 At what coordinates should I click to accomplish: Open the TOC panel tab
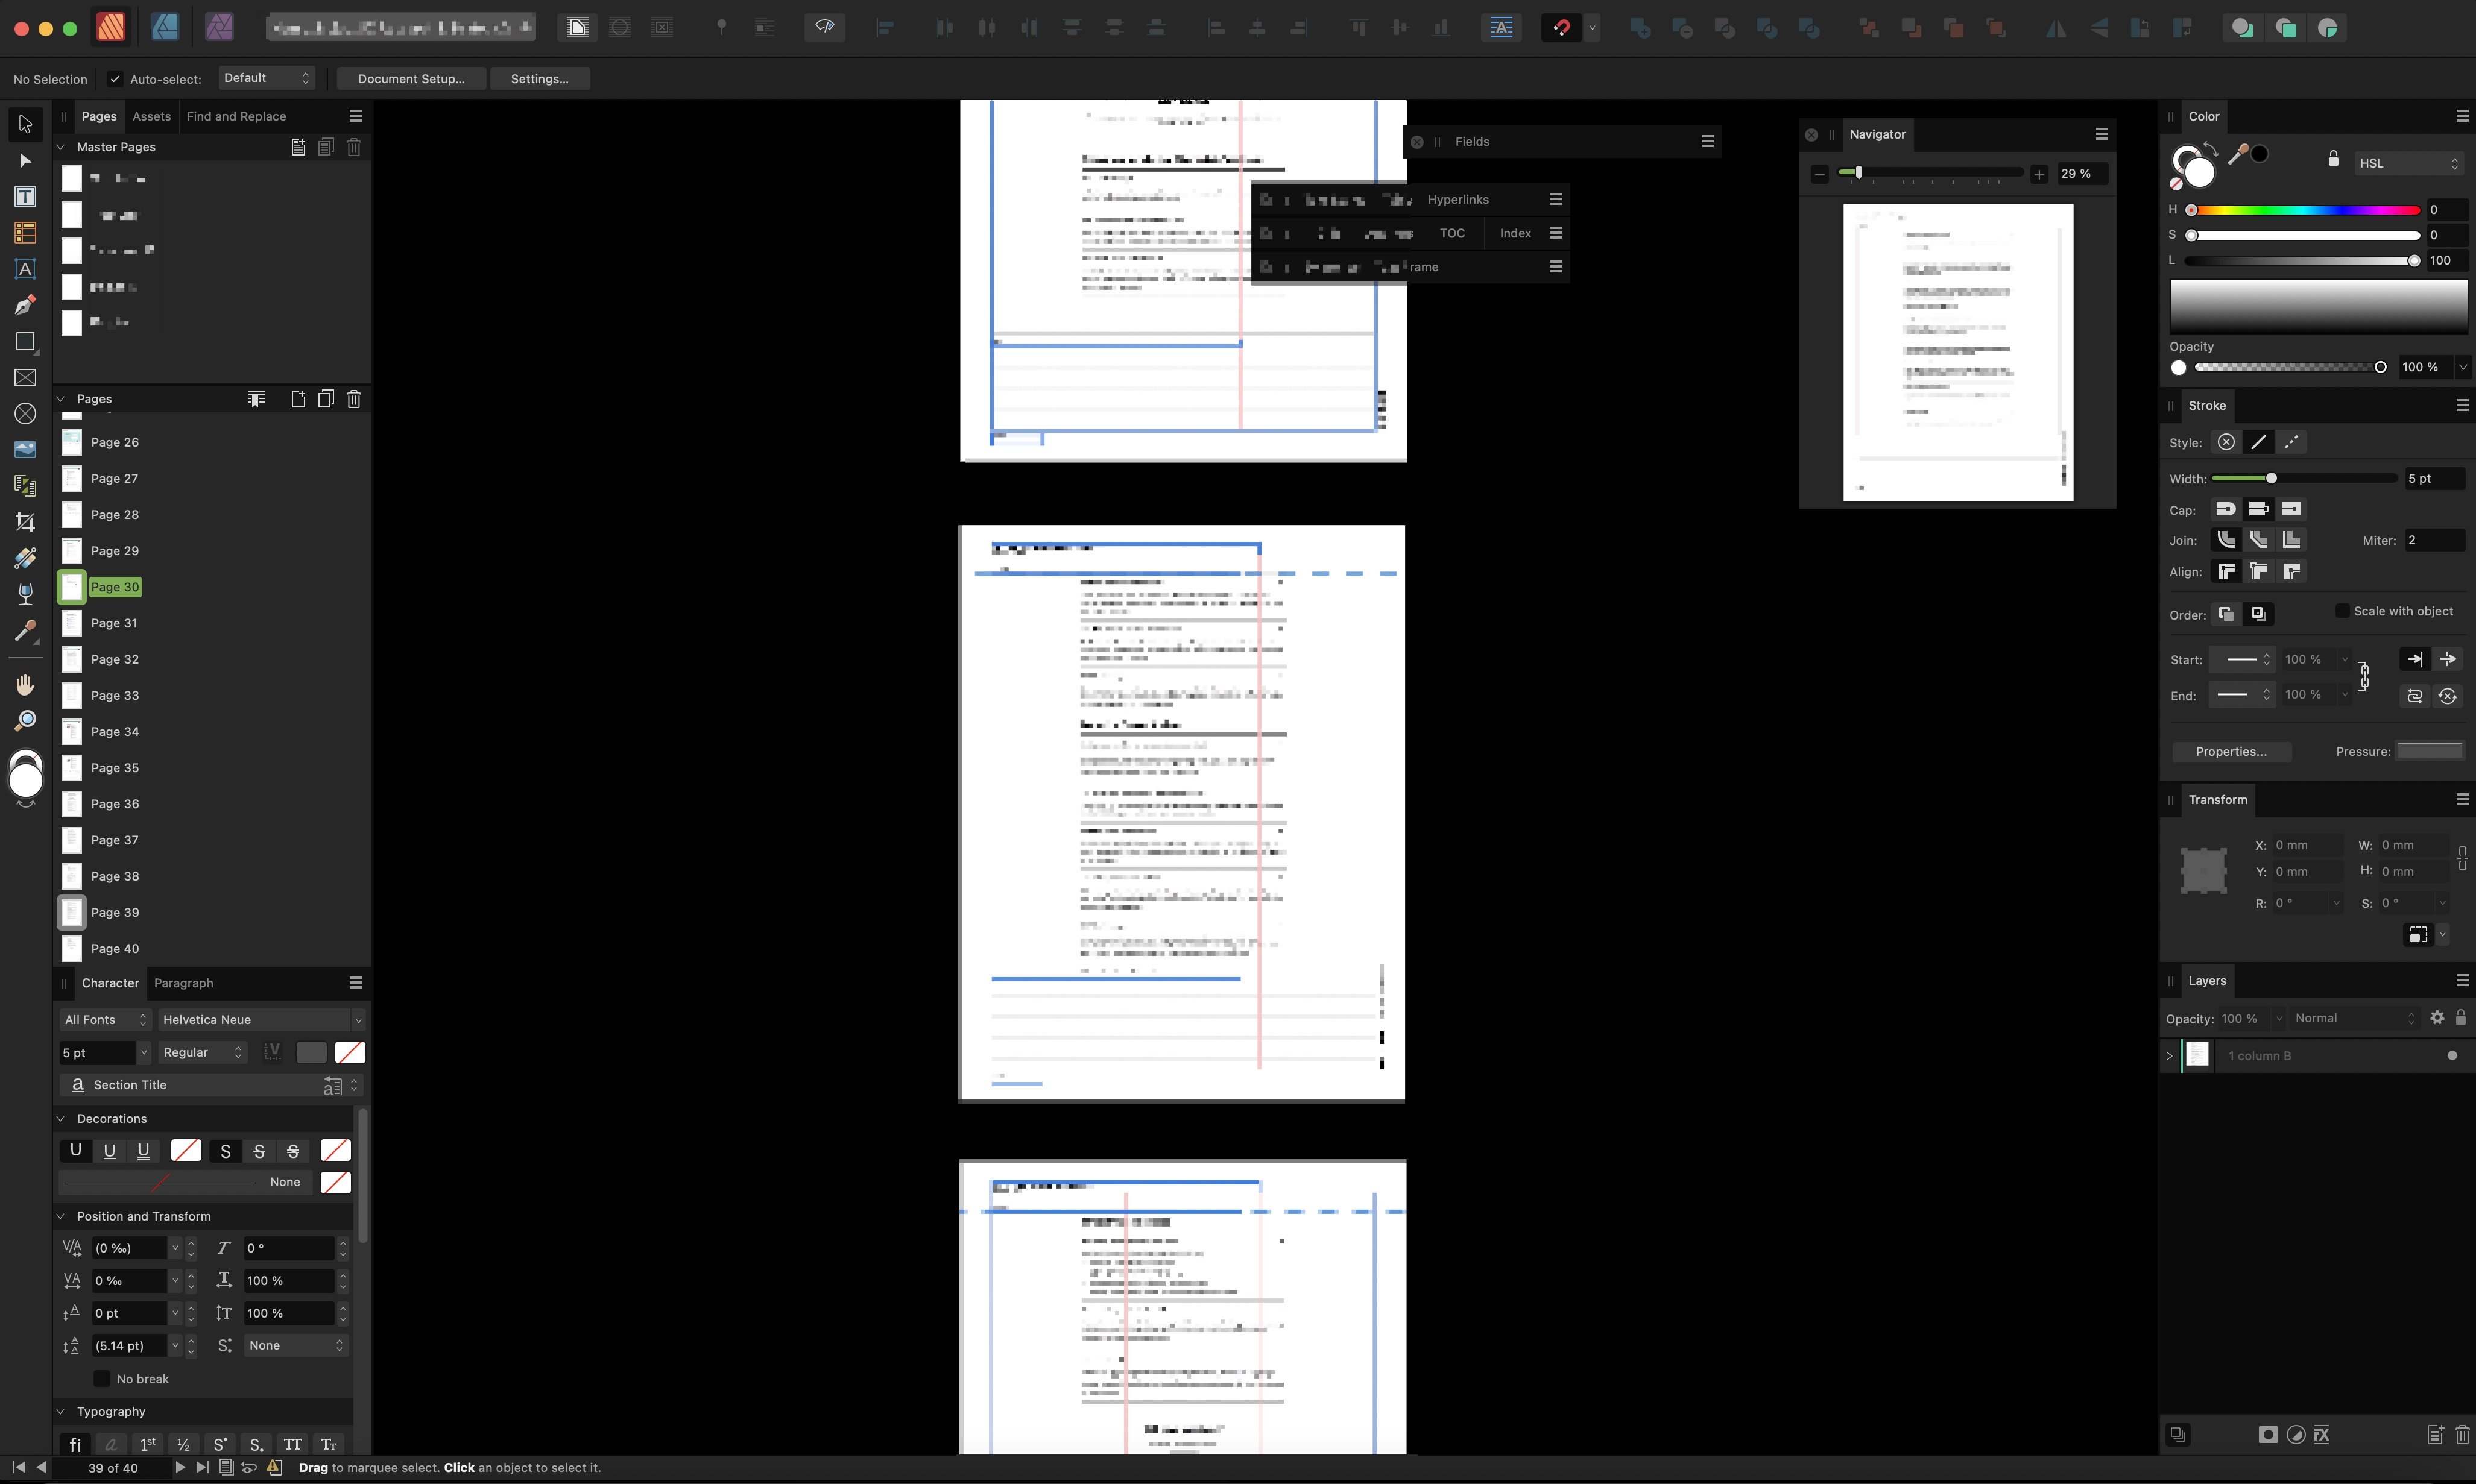click(1451, 233)
